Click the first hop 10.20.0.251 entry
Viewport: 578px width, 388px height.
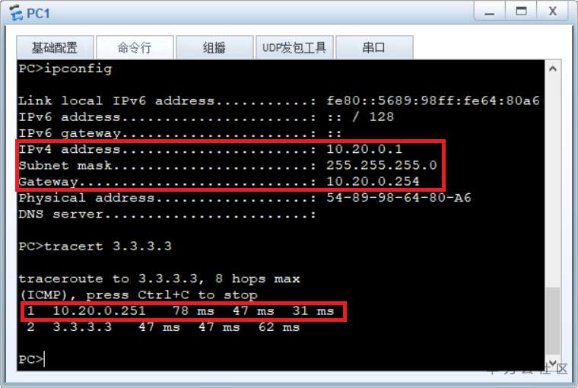click(99, 310)
